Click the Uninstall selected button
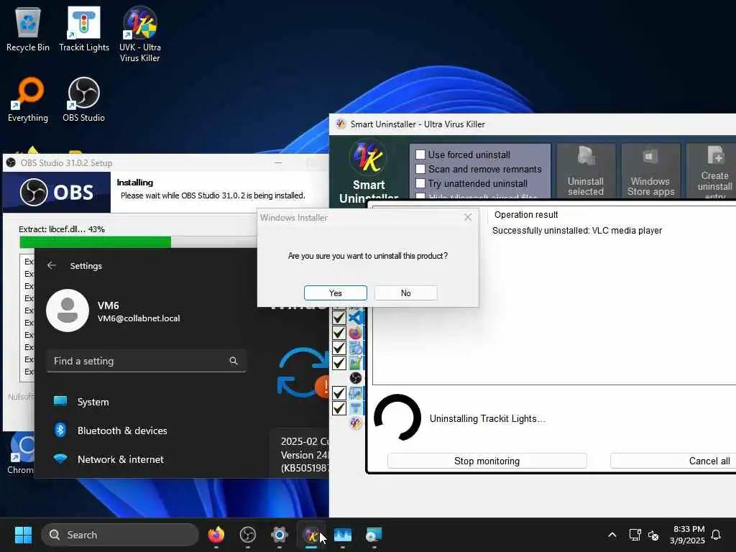The height and width of the screenshot is (552, 736). pyautogui.click(x=585, y=171)
